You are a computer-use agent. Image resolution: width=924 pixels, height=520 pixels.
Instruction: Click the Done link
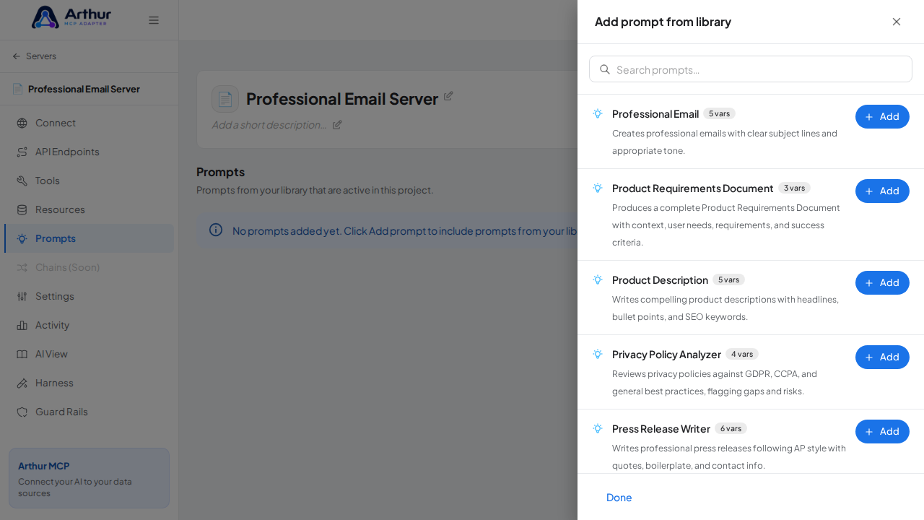tap(619, 497)
